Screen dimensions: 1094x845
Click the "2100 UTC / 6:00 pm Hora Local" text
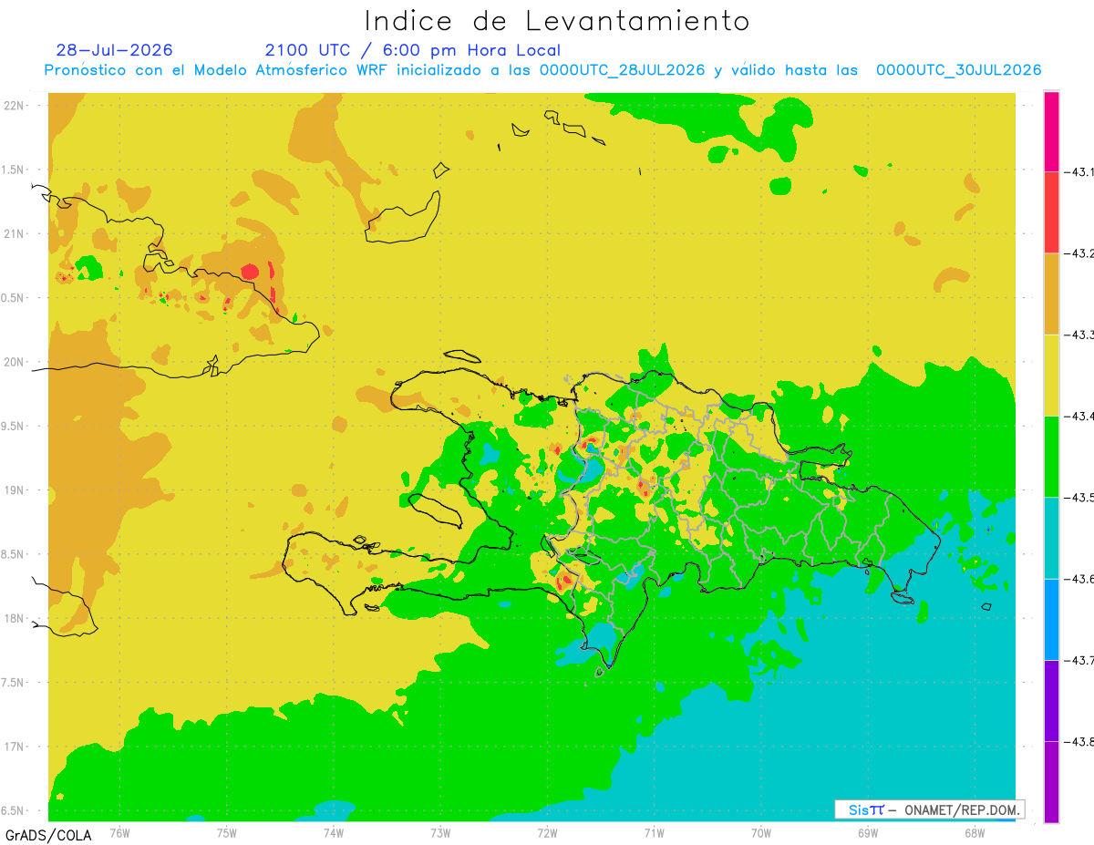[x=413, y=50]
